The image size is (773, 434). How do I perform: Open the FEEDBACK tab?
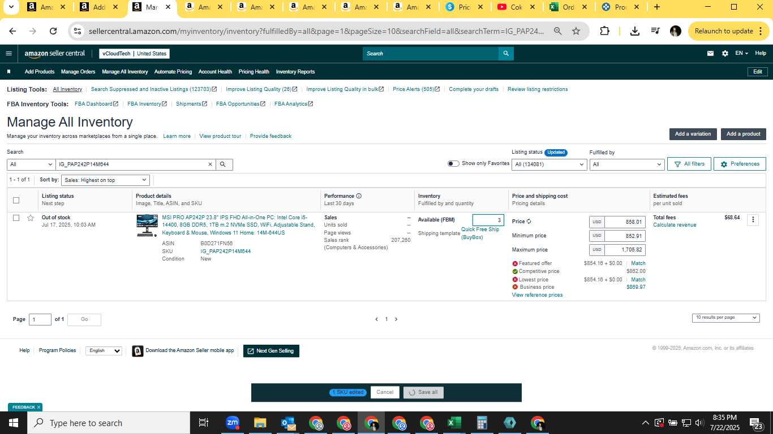25,407
